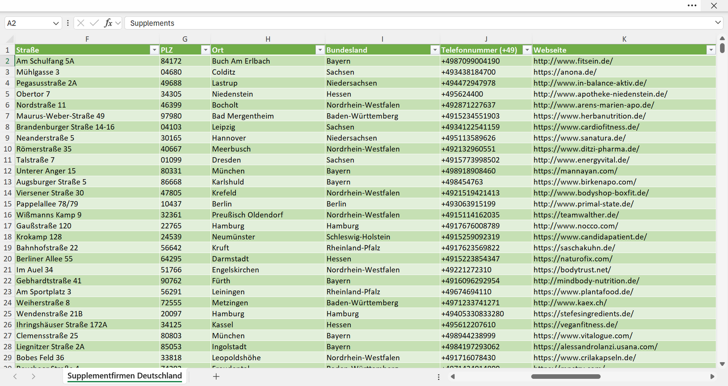Screen dimensions: 728x386
Task: Select cell Leopoldshöhe
Action: (268, 358)
